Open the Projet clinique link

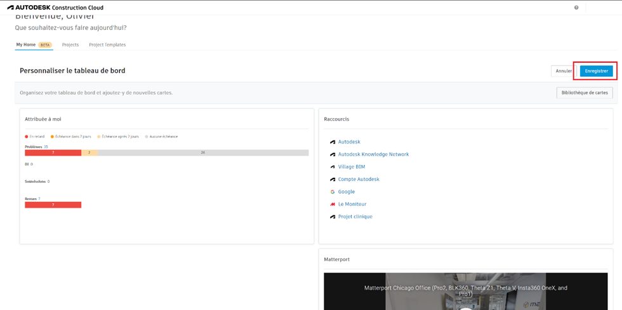coord(355,217)
